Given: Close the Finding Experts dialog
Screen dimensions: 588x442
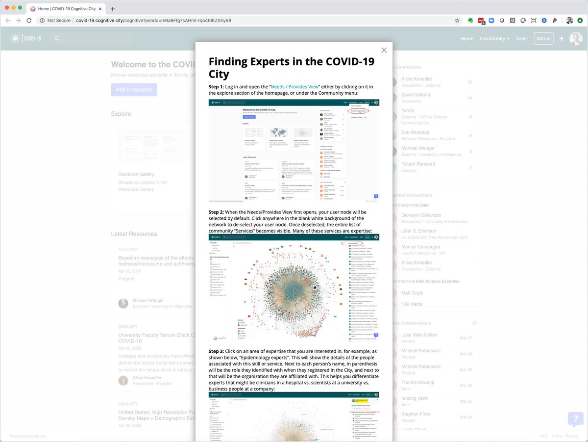Looking at the screenshot, I should click(384, 50).
